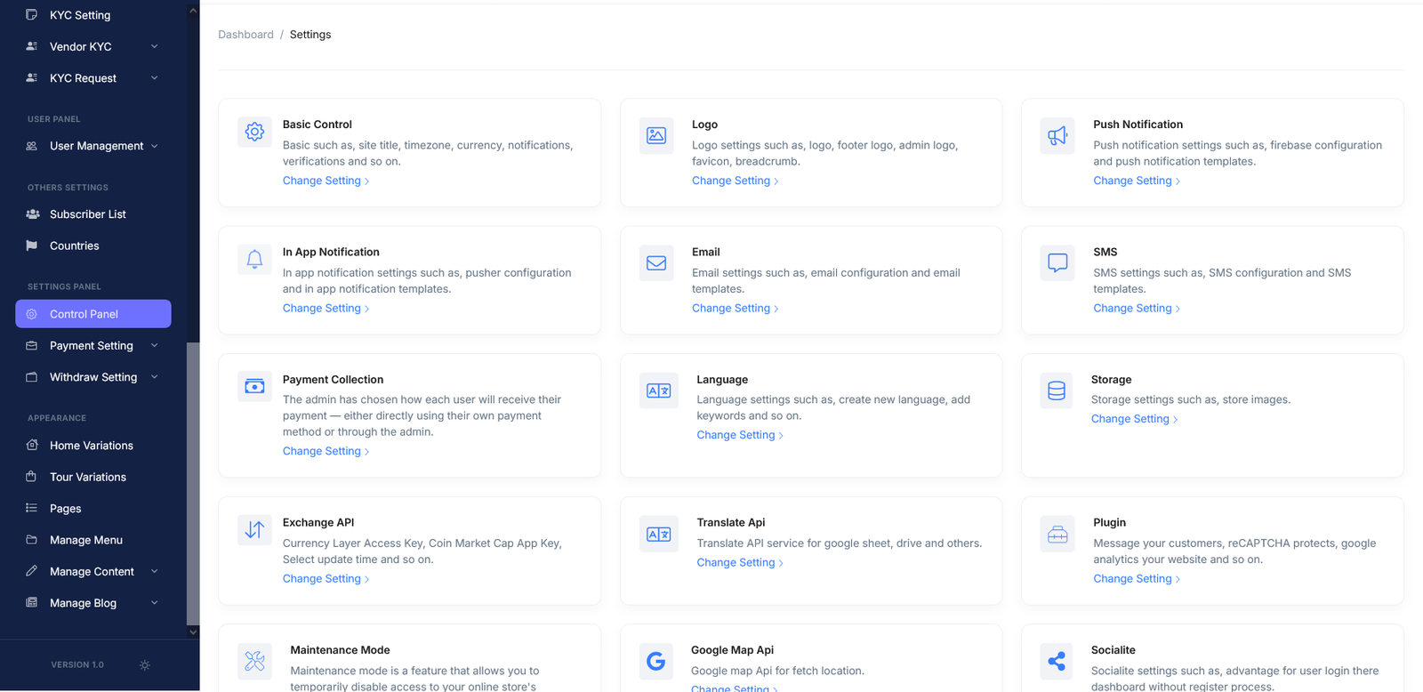Click the Google Map Api G icon
The width and height of the screenshot is (1423, 692).
point(655,661)
